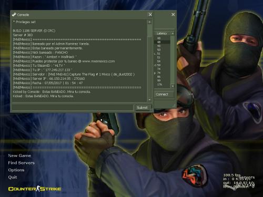Click the Connect button
Screen dimensions: 263x197
click(164, 95)
